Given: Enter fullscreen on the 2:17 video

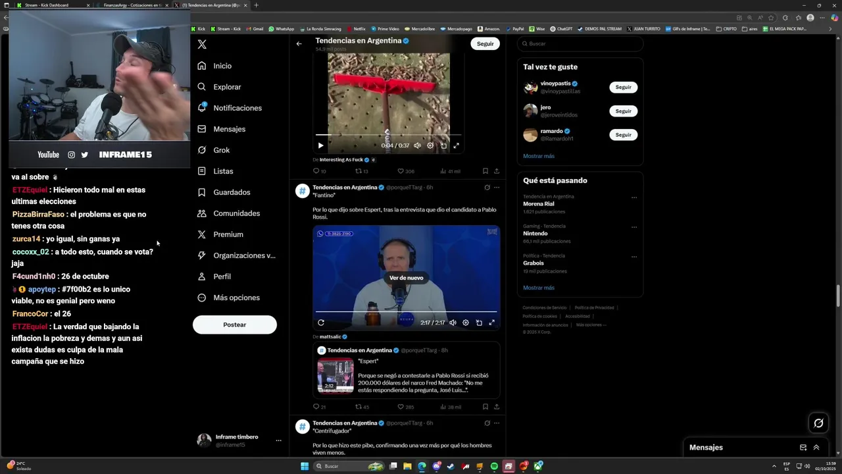Looking at the screenshot, I should click(x=491, y=323).
